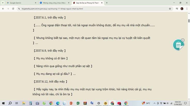Show hidden system tray icons
This screenshot has height=106, width=190.
click(x=155, y=103)
